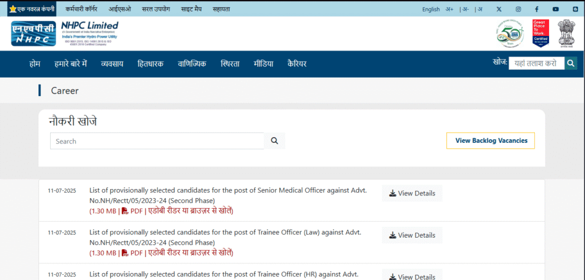The width and height of the screenshot is (585, 280).
Task: Click 11-07-2025 date of Trainee Officer (Law) row
Action: coord(62,233)
